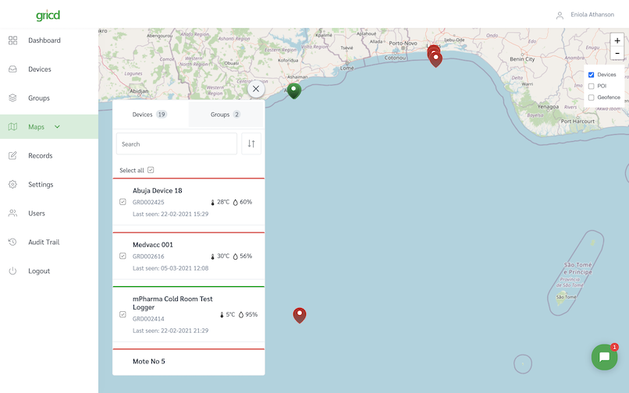The image size is (629, 393).
Task: Uncheck the Devices map layer checkbox
Action: (592, 75)
